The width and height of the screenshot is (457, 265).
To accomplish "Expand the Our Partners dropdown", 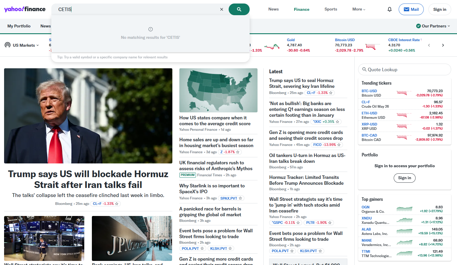I will [x=433, y=26].
